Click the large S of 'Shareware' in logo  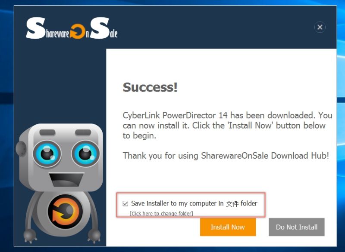click(36, 28)
